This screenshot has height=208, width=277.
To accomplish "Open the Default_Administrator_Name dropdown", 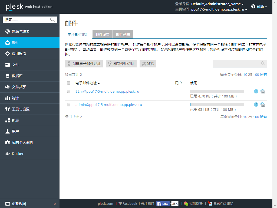I will [216, 4].
